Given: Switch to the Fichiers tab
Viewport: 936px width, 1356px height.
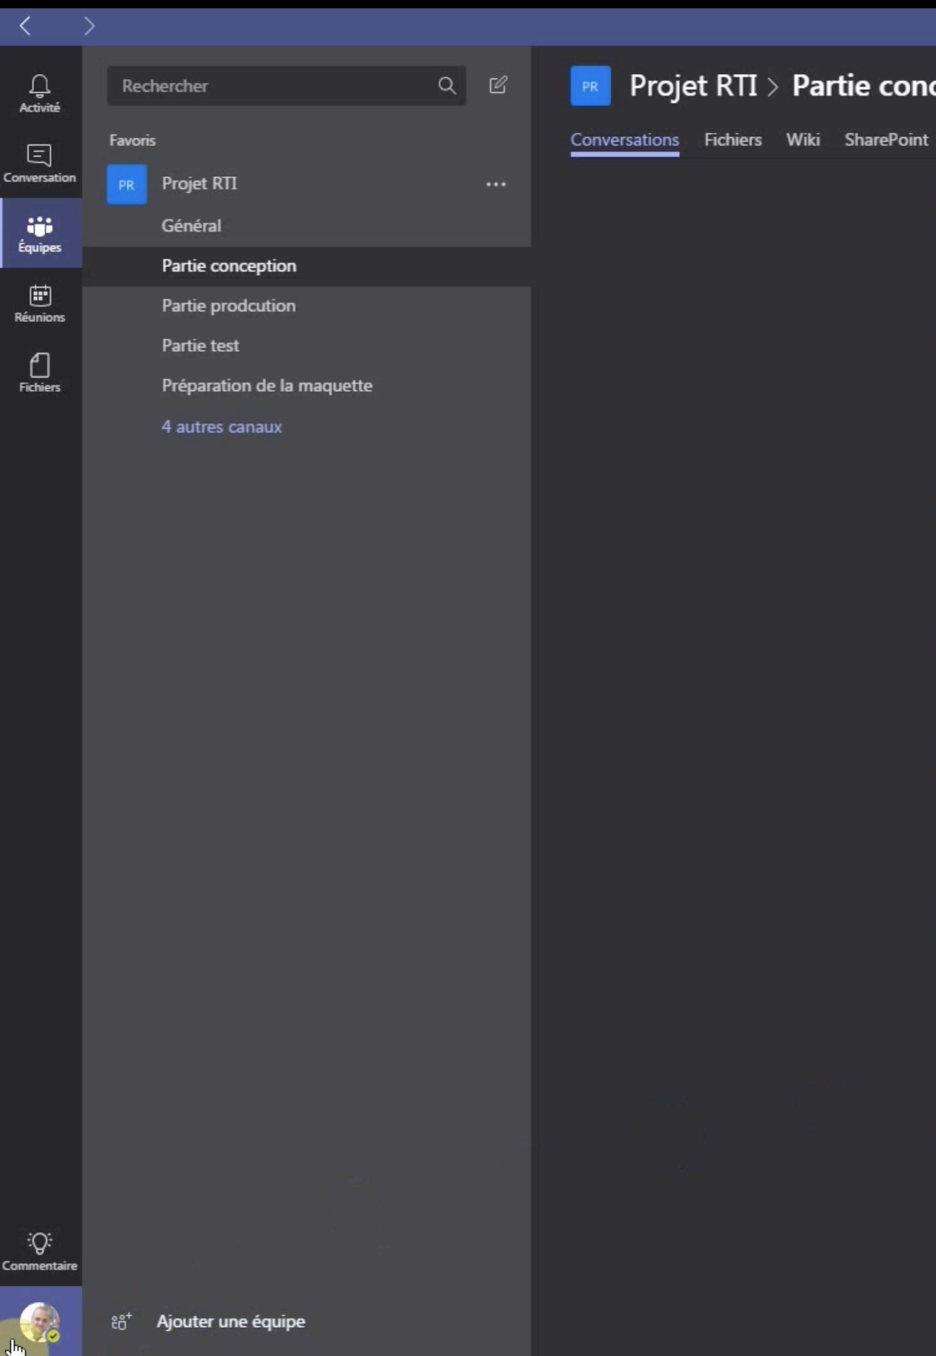Looking at the screenshot, I should pyautogui.click(x=733, y=140).
